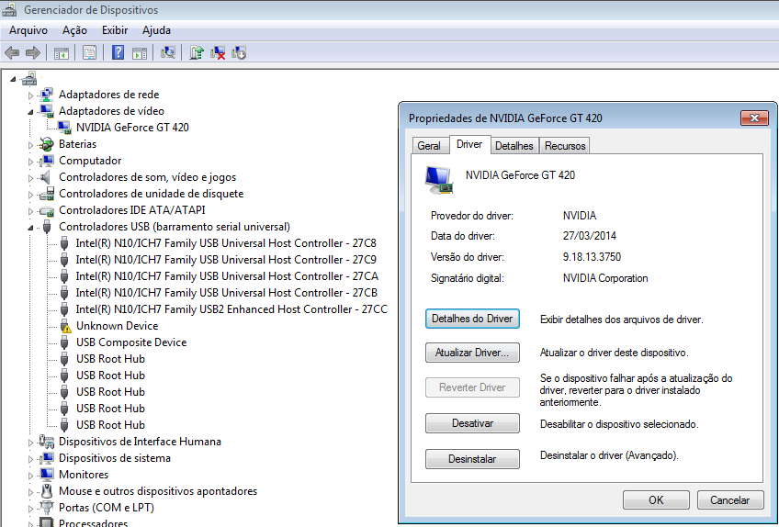
Task: Click the sound controllers speaker icon
Action: point(46,177)
